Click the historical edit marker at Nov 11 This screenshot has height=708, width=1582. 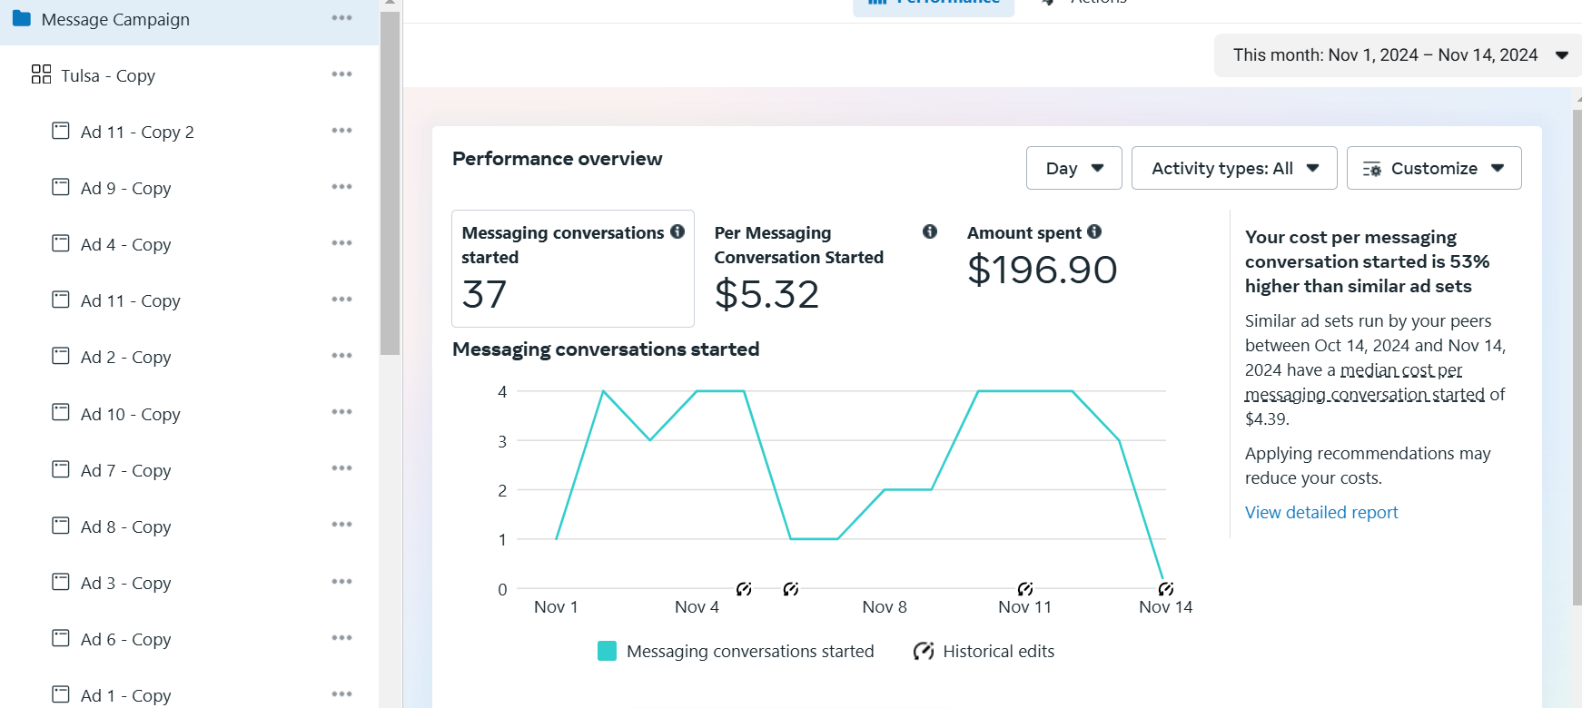tap(1024, 589)
